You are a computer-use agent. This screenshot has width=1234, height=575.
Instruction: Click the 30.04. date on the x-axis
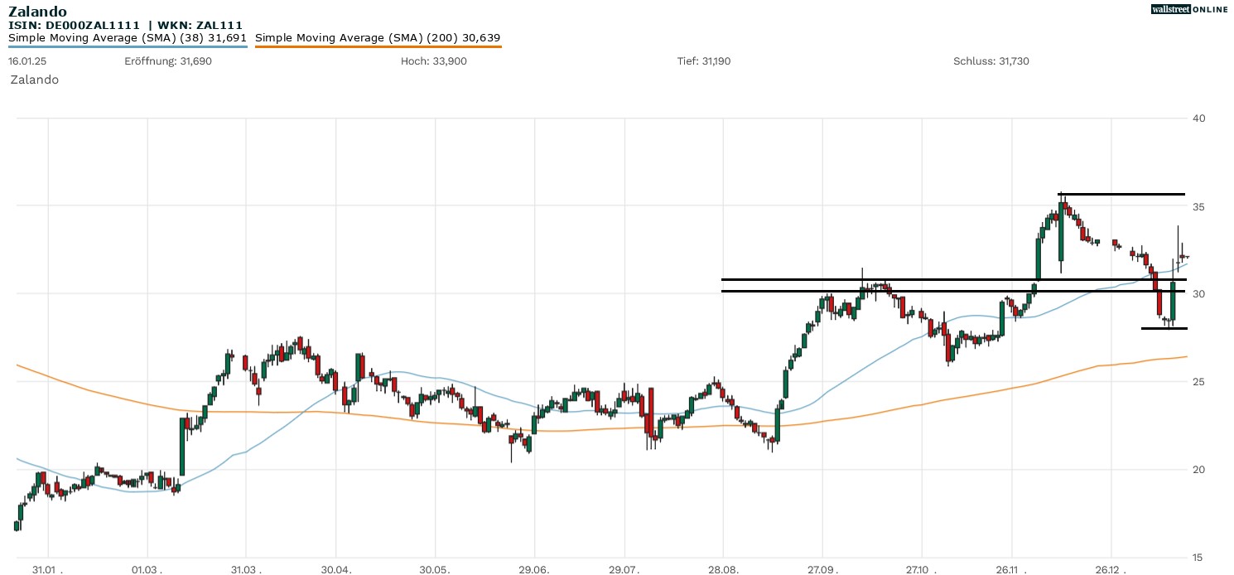point(335,570)
